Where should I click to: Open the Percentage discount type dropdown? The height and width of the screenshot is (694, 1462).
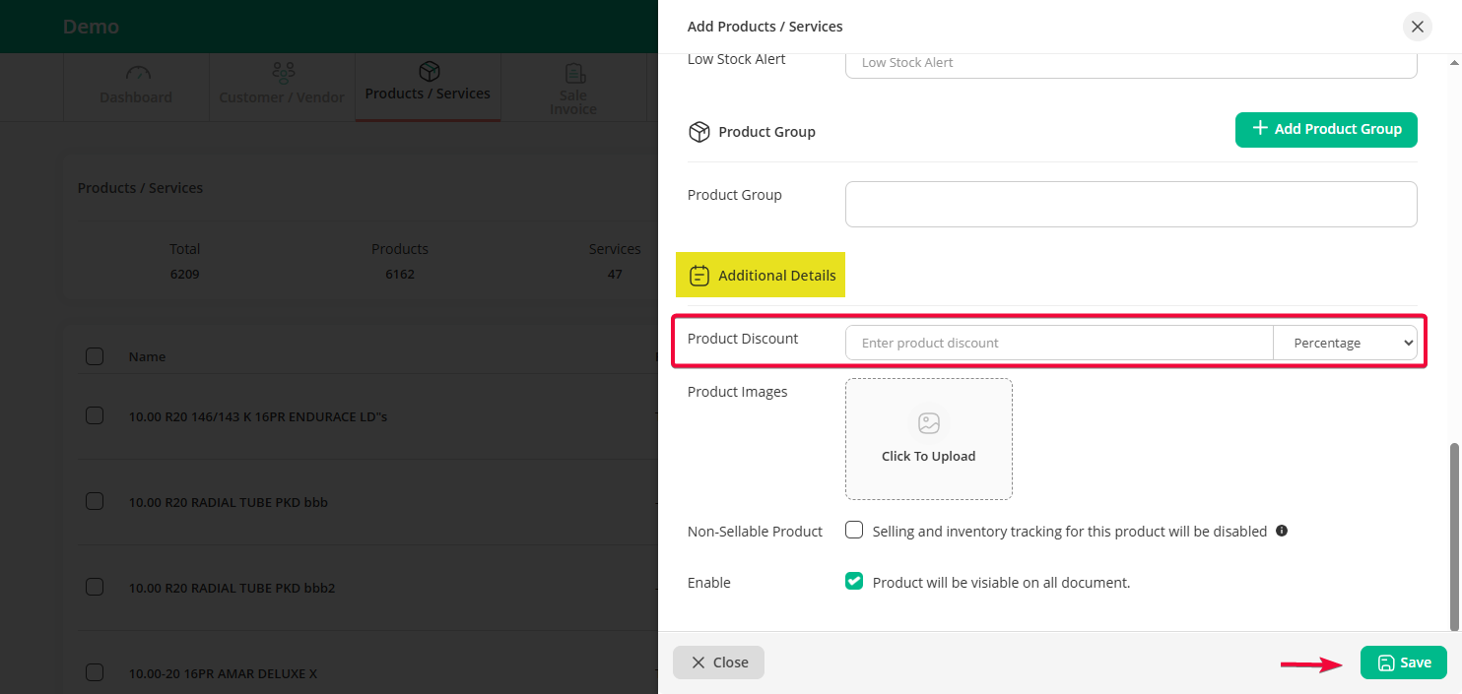(x=1345, y=343)
